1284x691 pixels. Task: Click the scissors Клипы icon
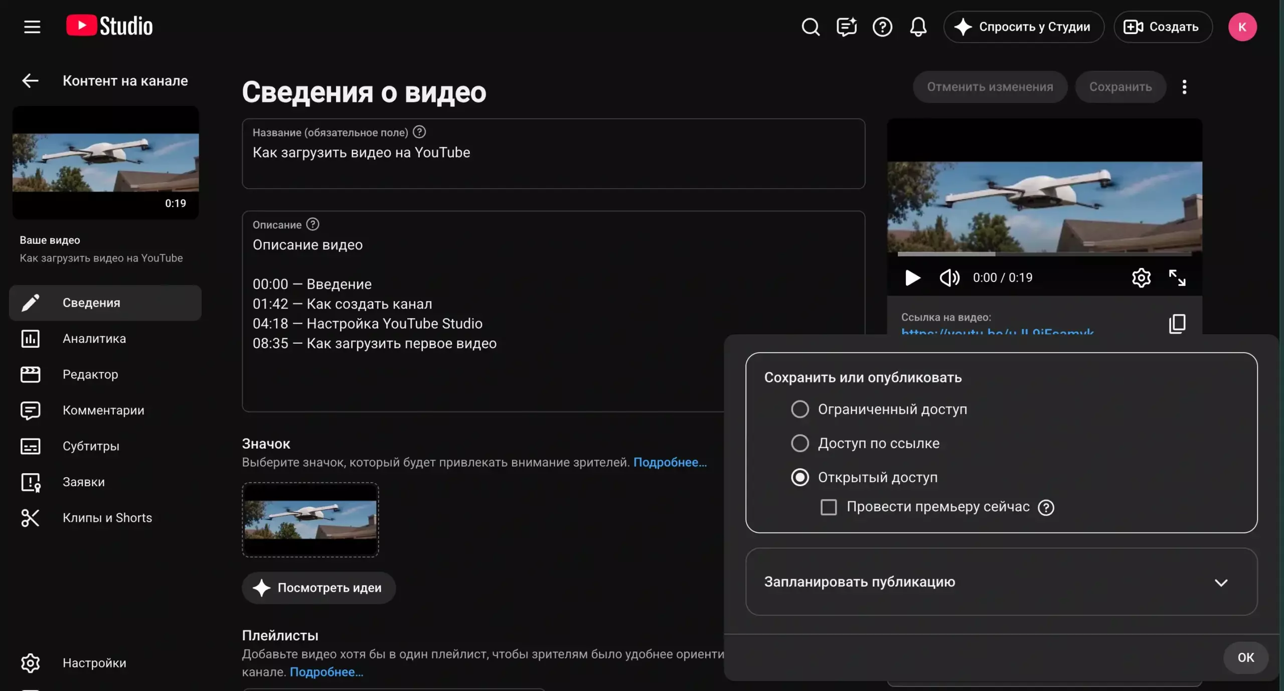[x=30, y=518]
